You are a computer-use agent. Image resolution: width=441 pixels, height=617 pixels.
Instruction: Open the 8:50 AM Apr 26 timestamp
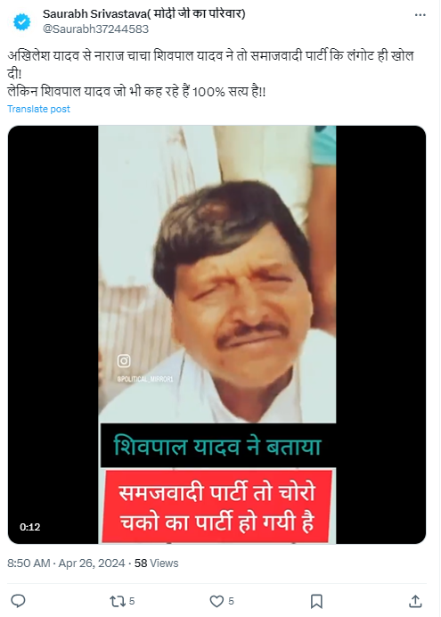66,564
